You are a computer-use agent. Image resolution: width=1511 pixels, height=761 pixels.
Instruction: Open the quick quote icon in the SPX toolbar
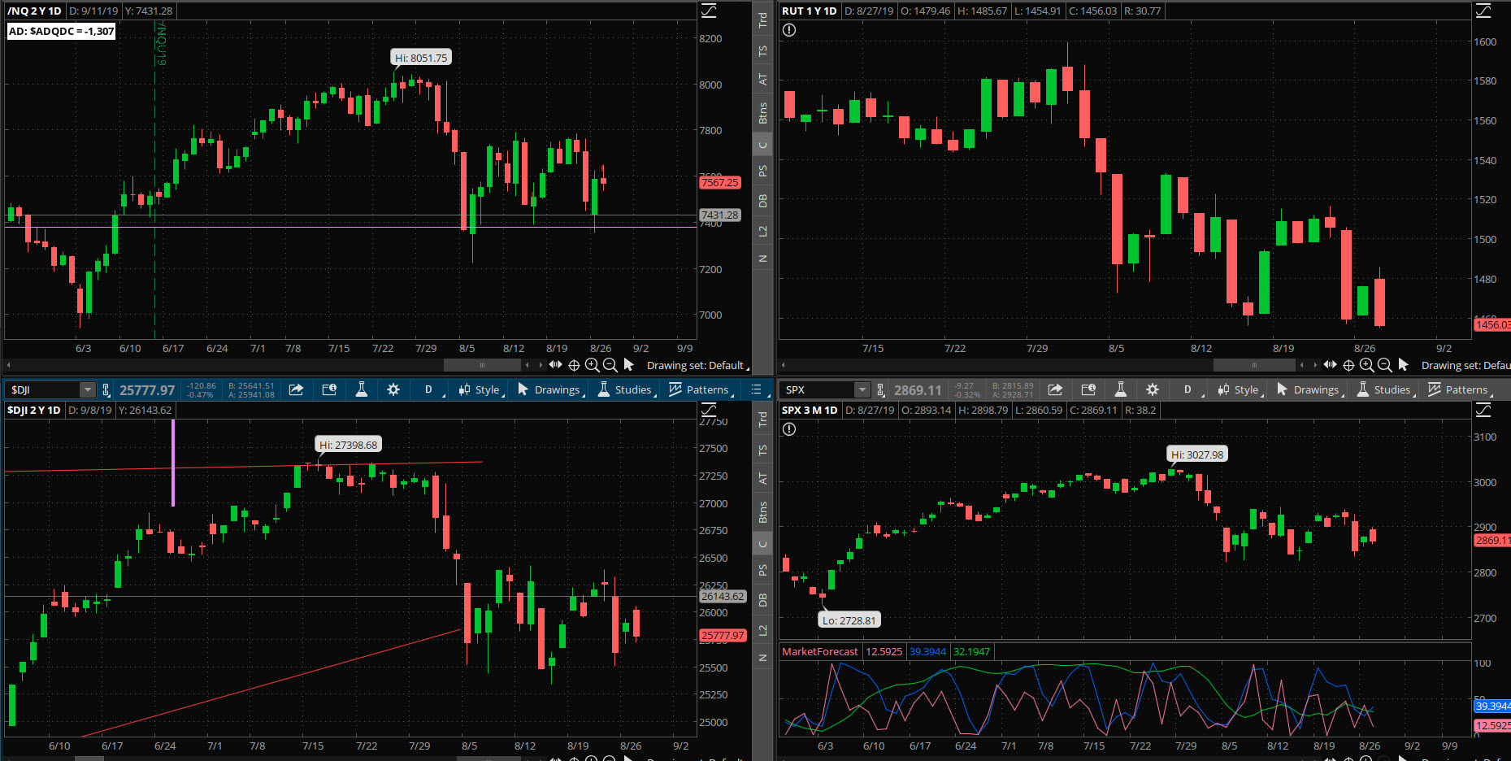coord(1088,389)
